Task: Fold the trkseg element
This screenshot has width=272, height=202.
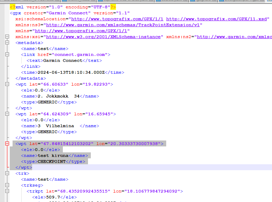Action: coord(7,185)
